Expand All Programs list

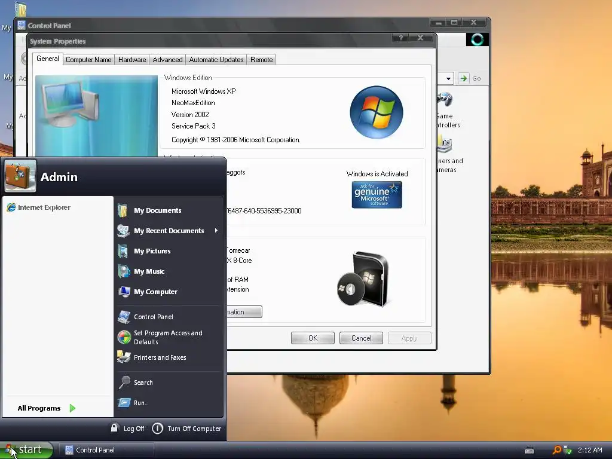[x=46, y=408]
